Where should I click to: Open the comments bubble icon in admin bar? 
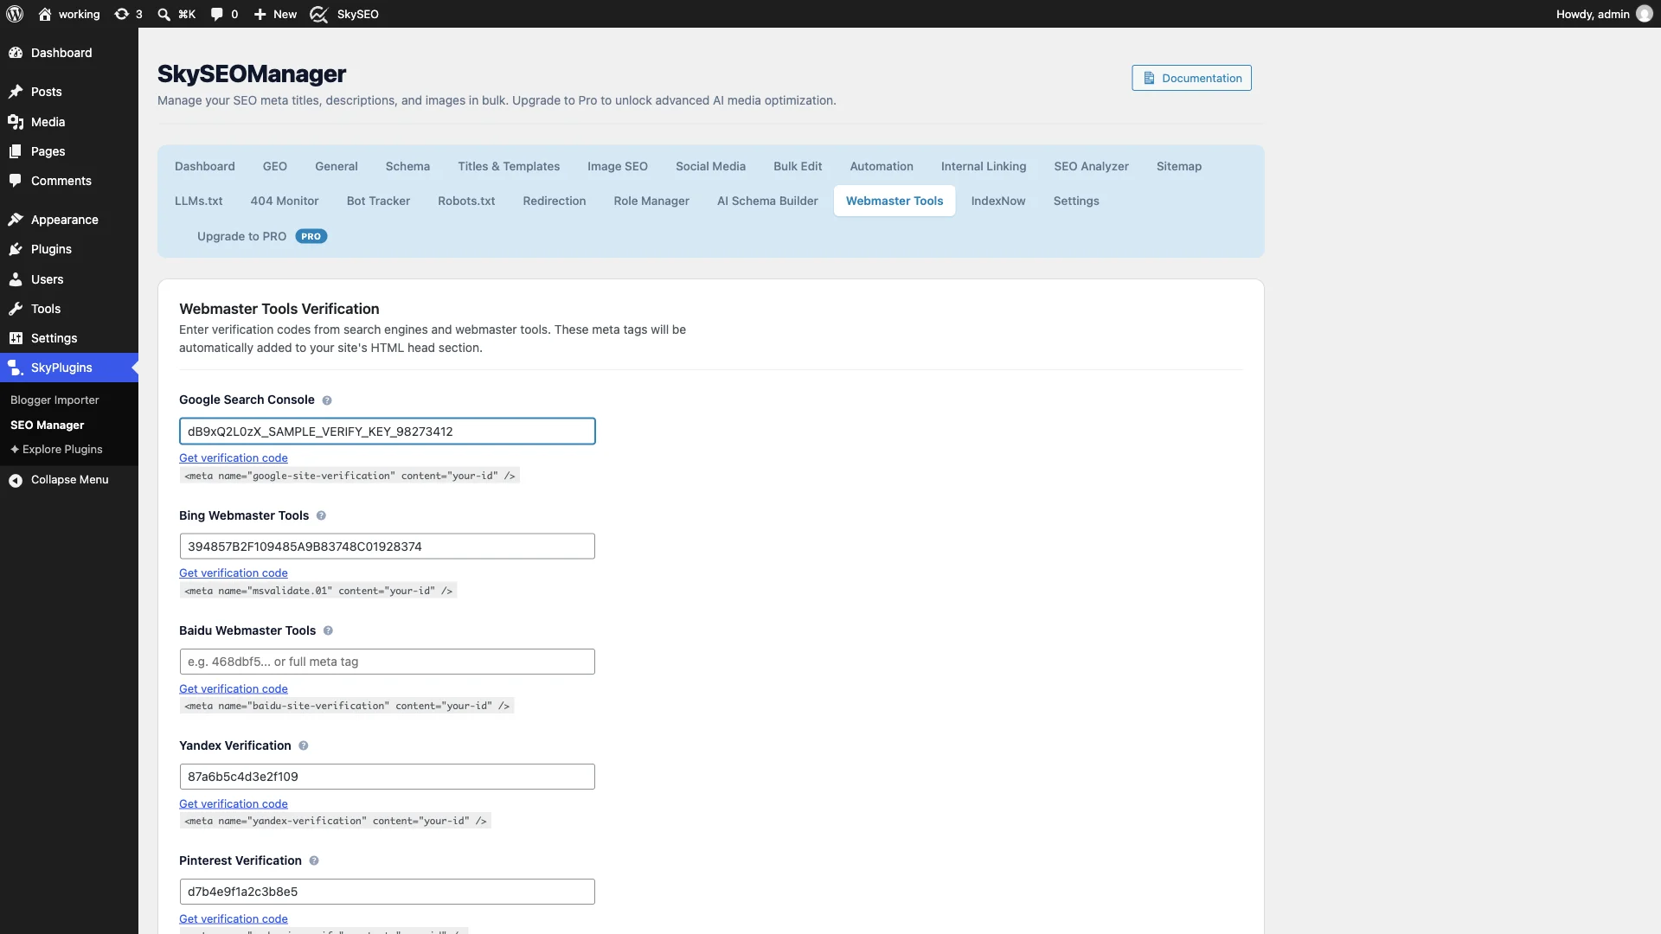pyautogui.click(x=216, y=14)
